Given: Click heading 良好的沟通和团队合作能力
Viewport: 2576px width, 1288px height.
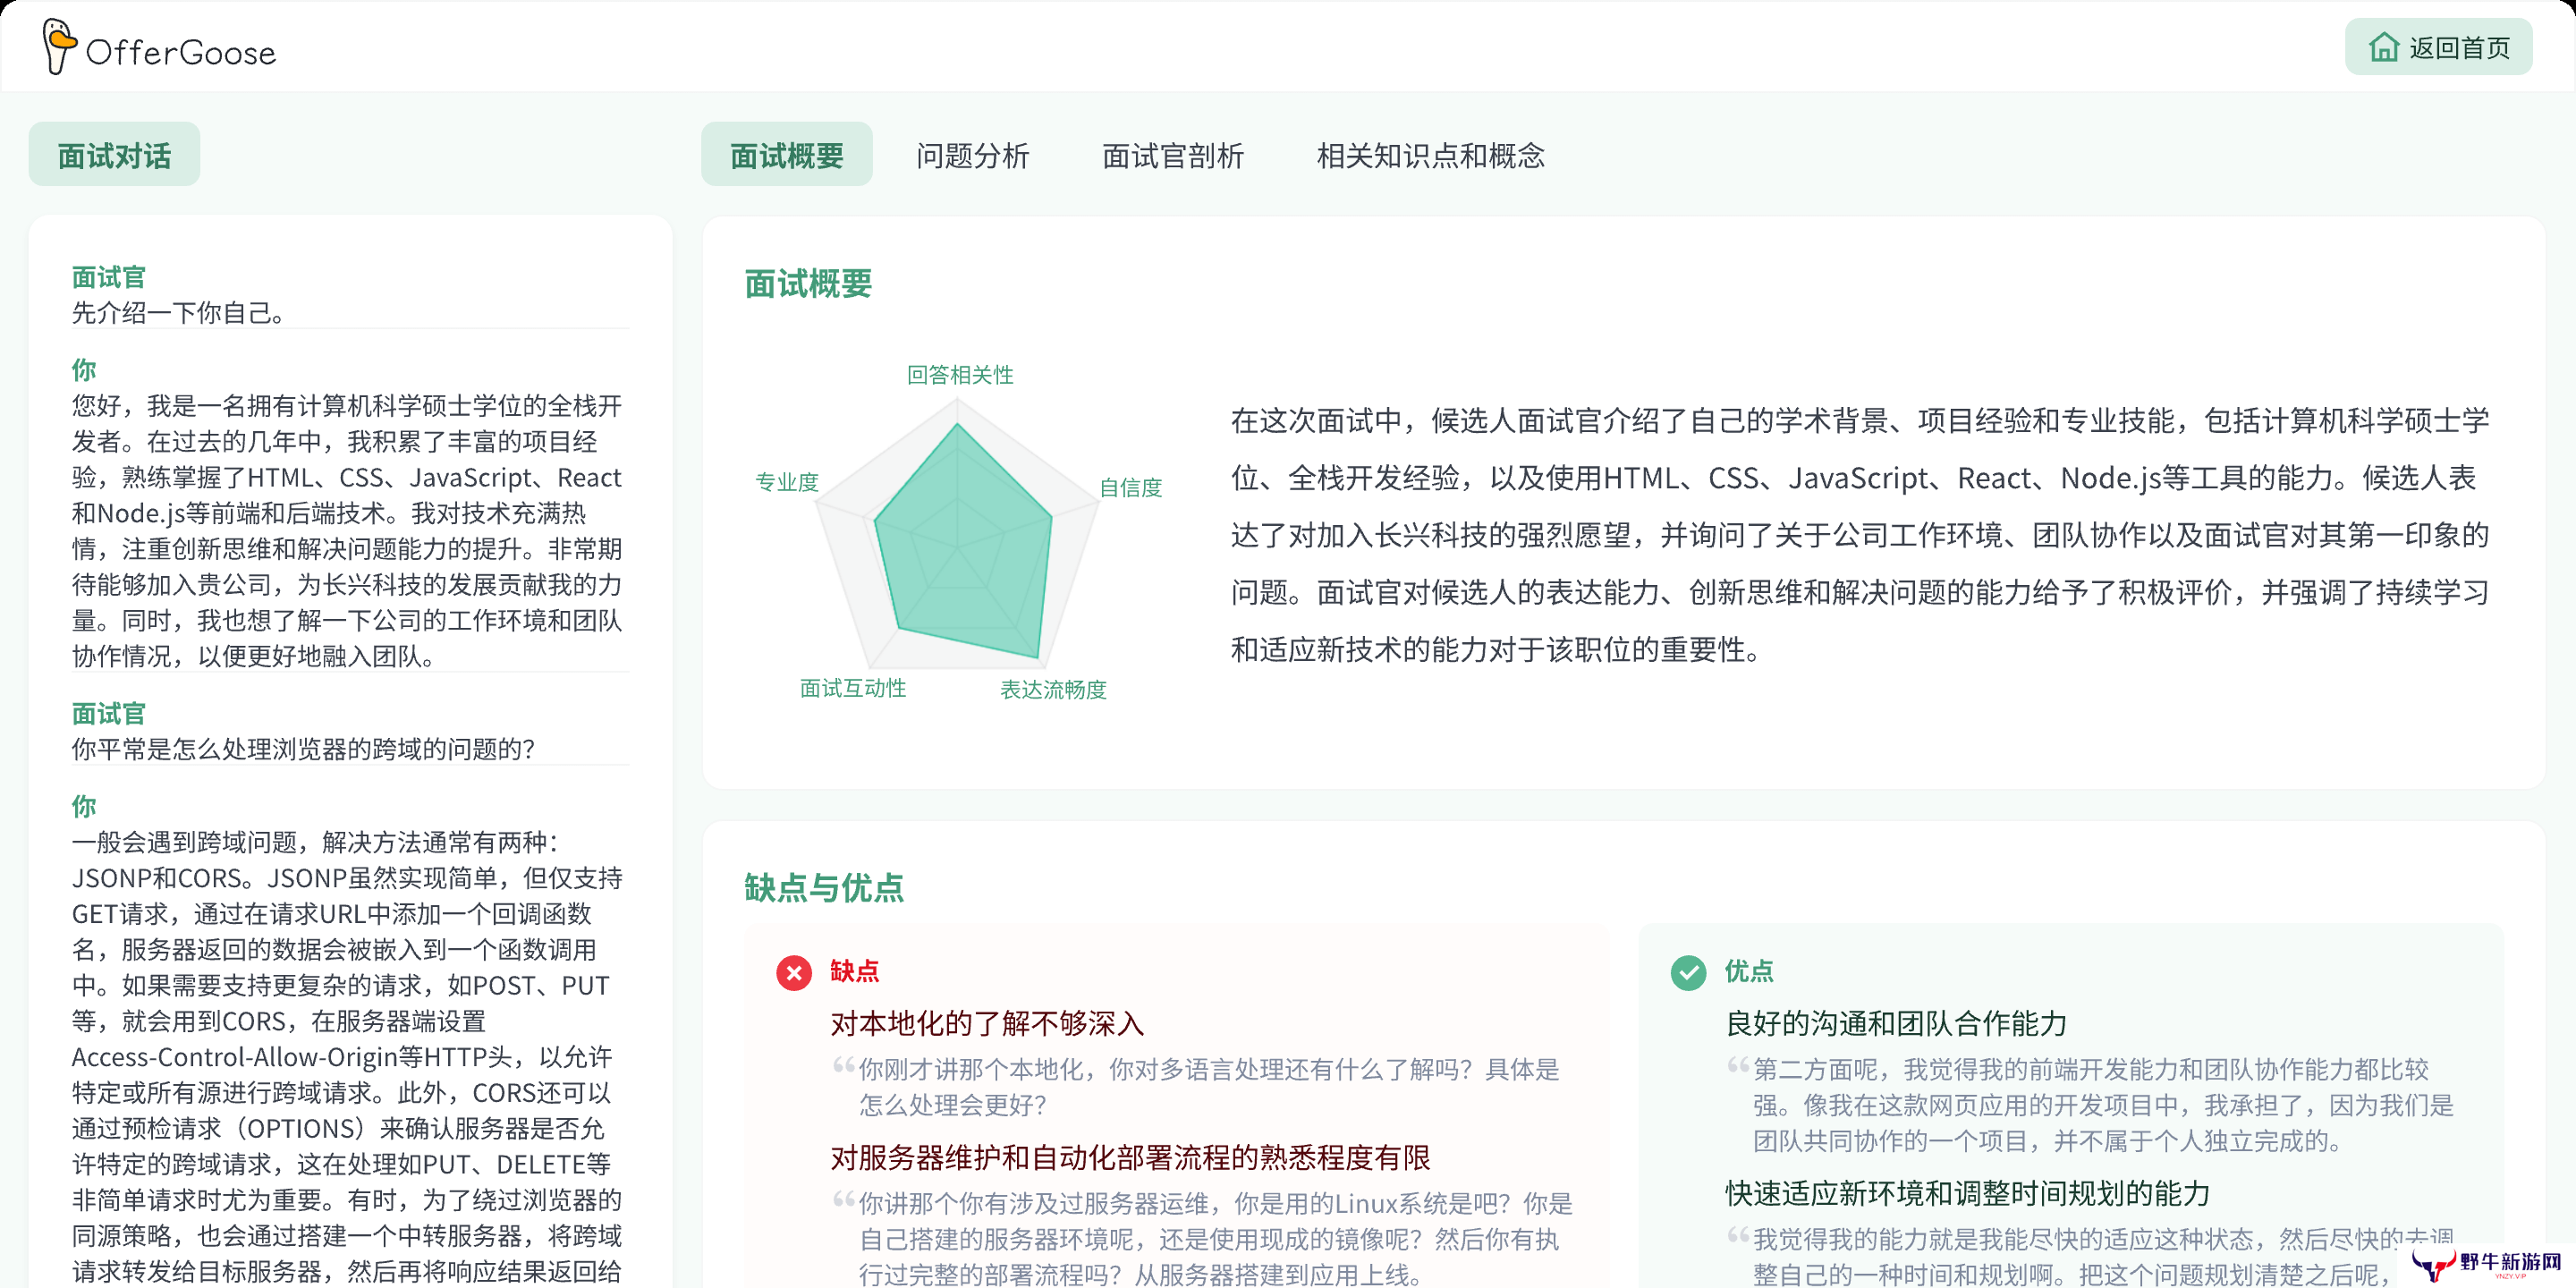Looking at the screenshot, I should [x=1896, y=1023].
